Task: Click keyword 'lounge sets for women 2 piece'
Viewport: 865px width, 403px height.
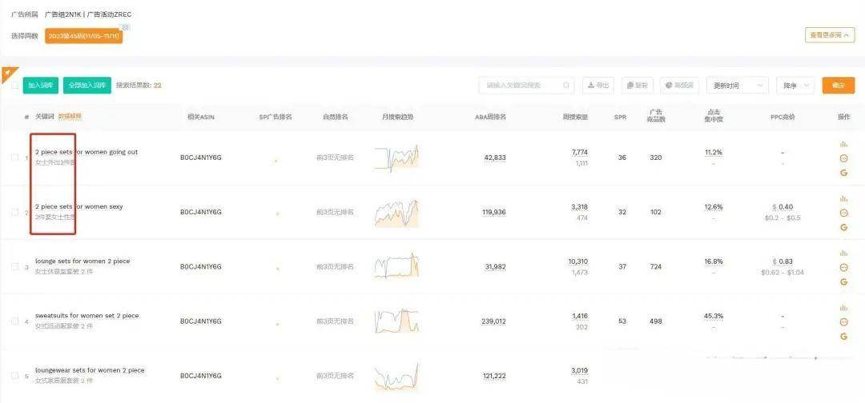Action: click(x=82, y=261)
